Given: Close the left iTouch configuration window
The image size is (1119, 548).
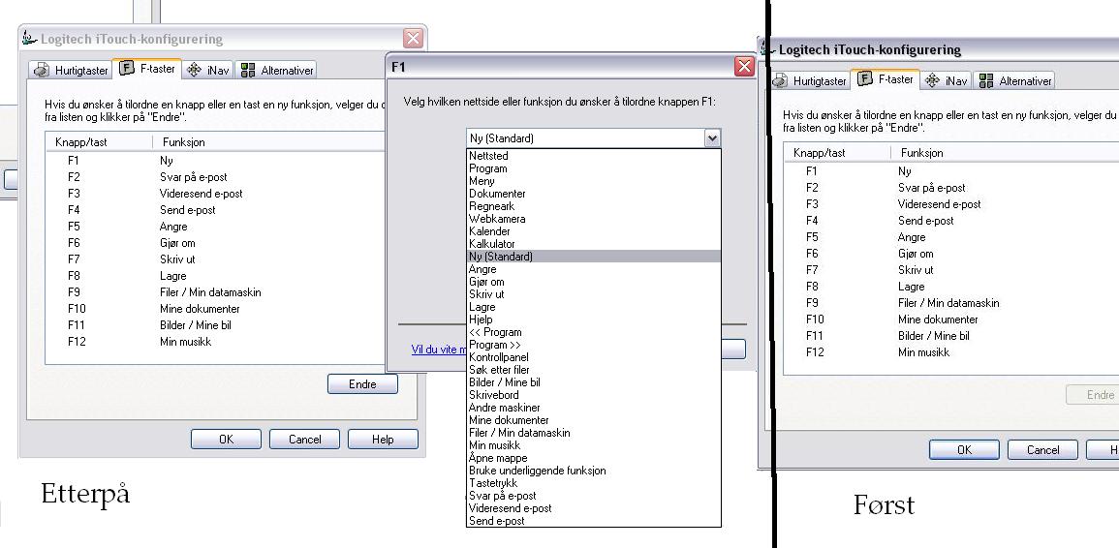Looking at the screenshot, I should pyautogui.click(x=413, y=39).
